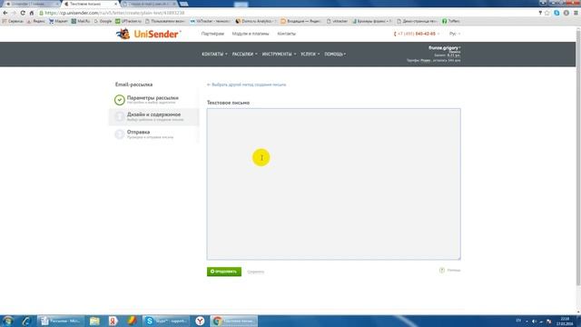The height and width of the screenshot is (327, 581).
Task: Click the UniSender logo
Action: tap(148, 34)
